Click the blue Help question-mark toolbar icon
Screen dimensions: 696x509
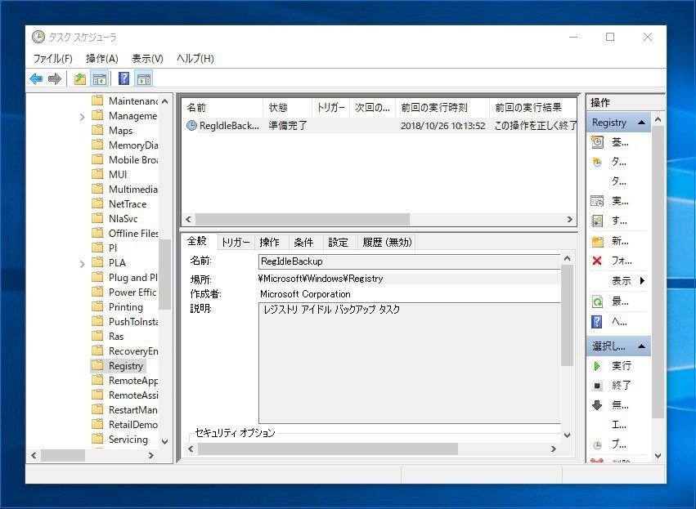pyautogui.click(x=123, y=79)
